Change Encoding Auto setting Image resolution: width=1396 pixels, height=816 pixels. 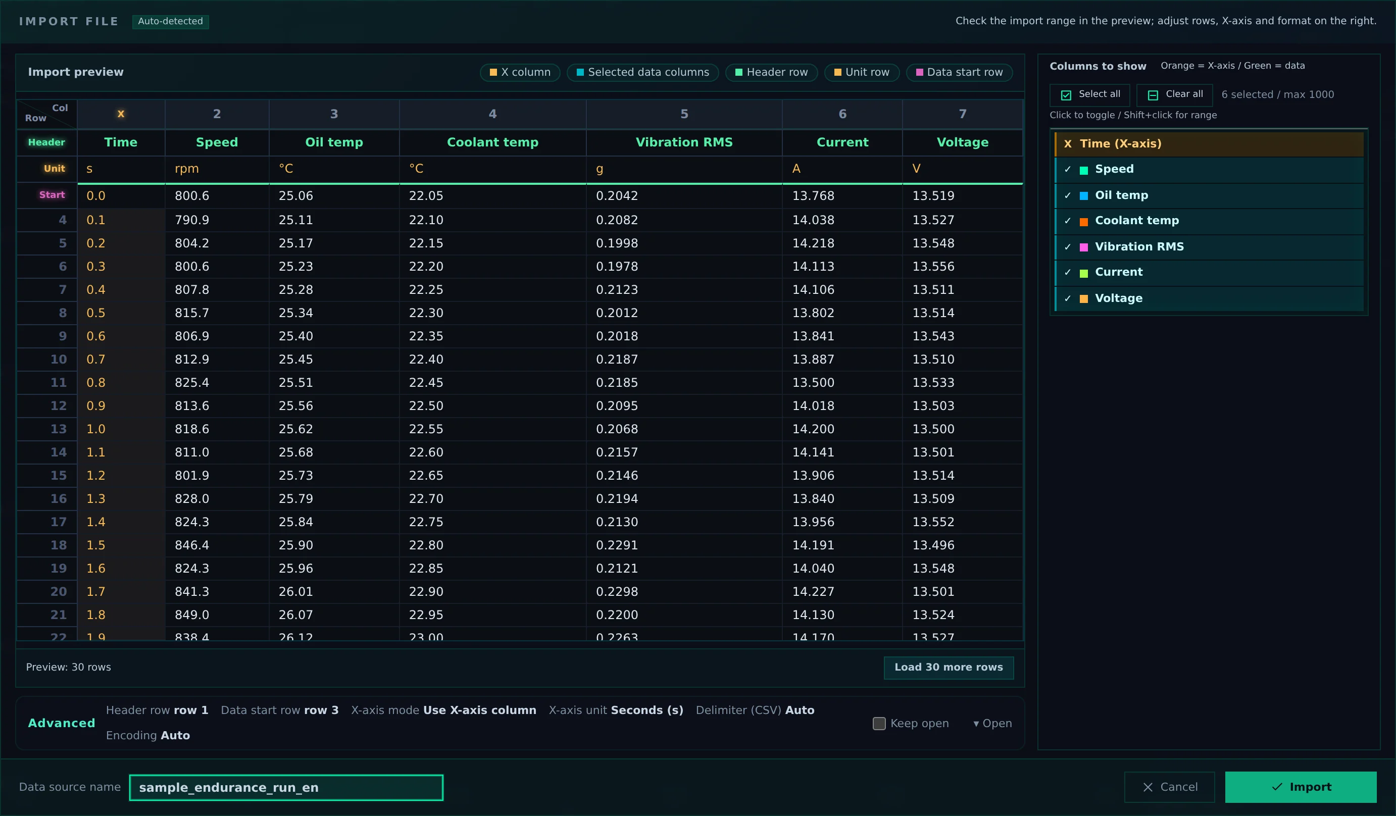147,735
